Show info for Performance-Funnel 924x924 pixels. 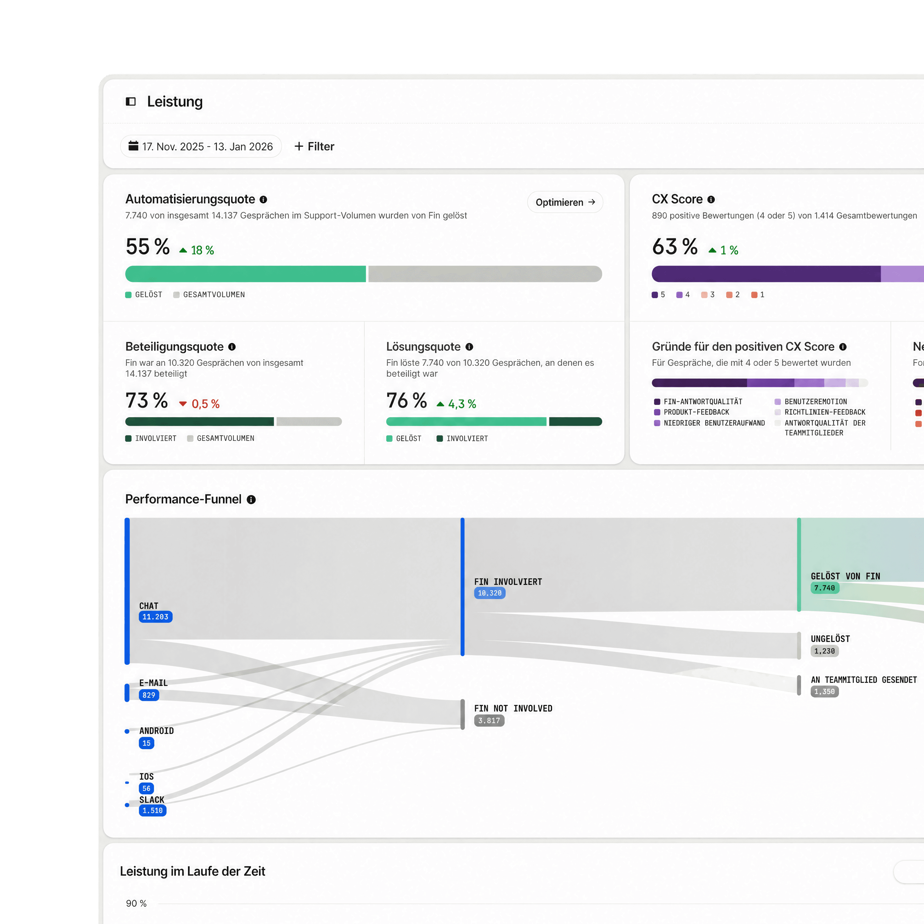(x=251, y=500)
